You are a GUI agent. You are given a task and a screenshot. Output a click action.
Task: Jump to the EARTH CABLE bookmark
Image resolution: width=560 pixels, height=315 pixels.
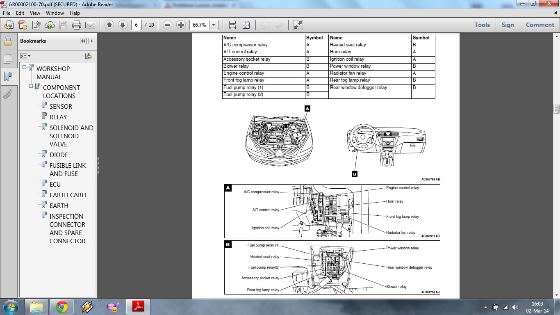click(68, 195)
